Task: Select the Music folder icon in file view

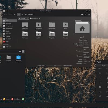Action: pos(65,25)
